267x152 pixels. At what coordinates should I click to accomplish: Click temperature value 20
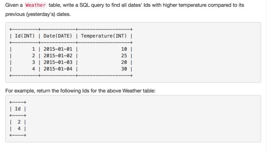point(124,62)
